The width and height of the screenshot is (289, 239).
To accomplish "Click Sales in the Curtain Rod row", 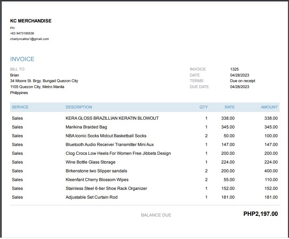I will click(x=17, y=197).
